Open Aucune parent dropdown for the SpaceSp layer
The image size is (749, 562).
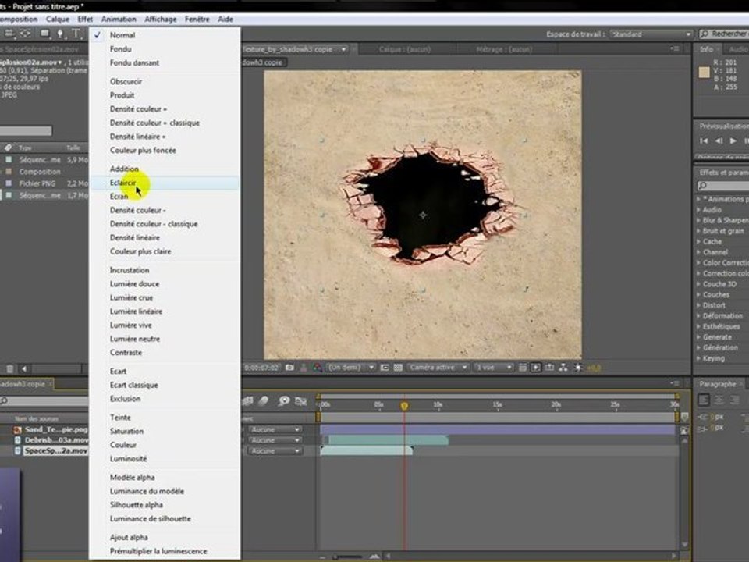pos(274,450)
